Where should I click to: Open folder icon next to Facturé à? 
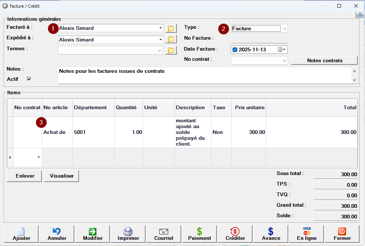point(171,28)
